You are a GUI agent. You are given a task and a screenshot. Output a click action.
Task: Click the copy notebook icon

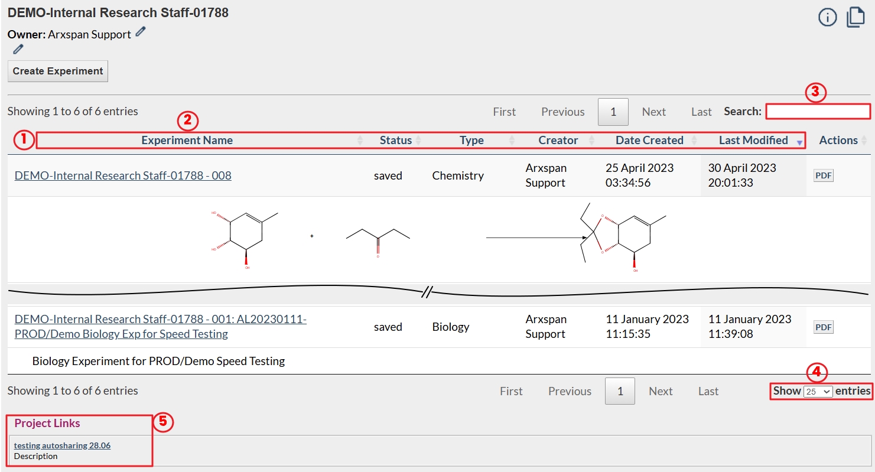pos(856,17)
